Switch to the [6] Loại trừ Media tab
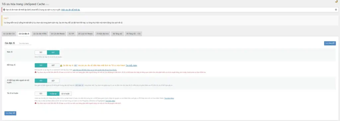Image resolution: width=340 pixels, height=121 pixels. [x=85, y=34]
